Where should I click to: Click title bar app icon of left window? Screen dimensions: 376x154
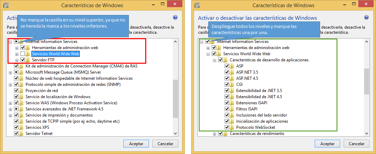(6, 5)
